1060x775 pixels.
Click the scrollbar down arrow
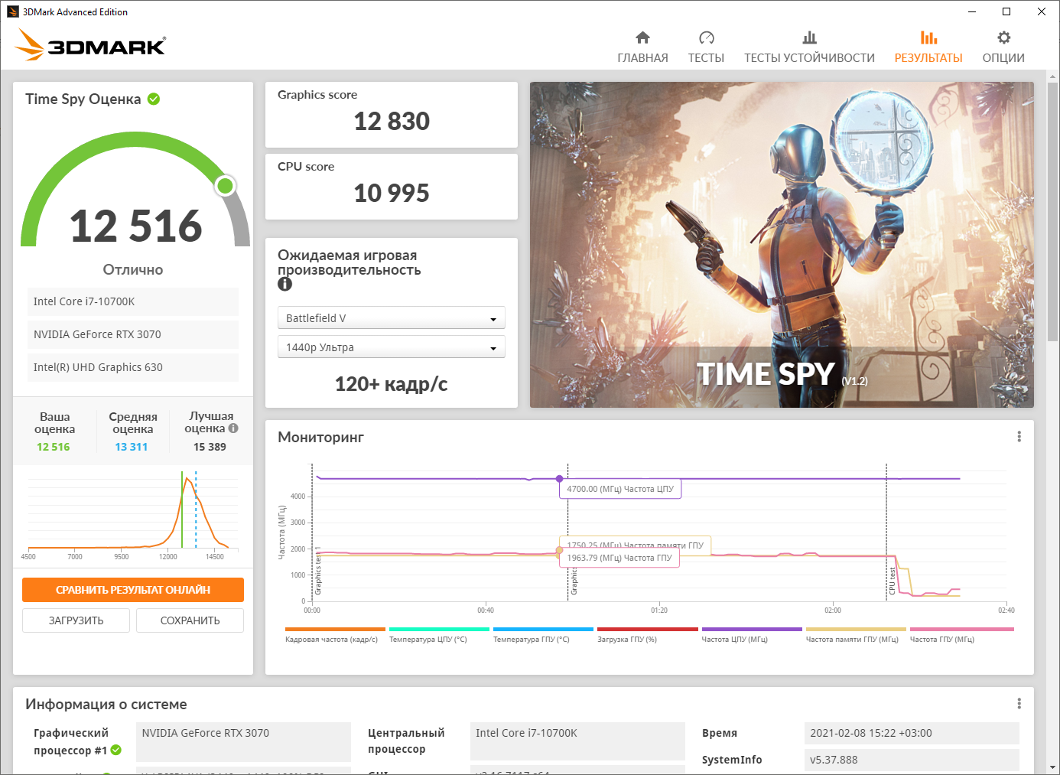(1053, 767)
